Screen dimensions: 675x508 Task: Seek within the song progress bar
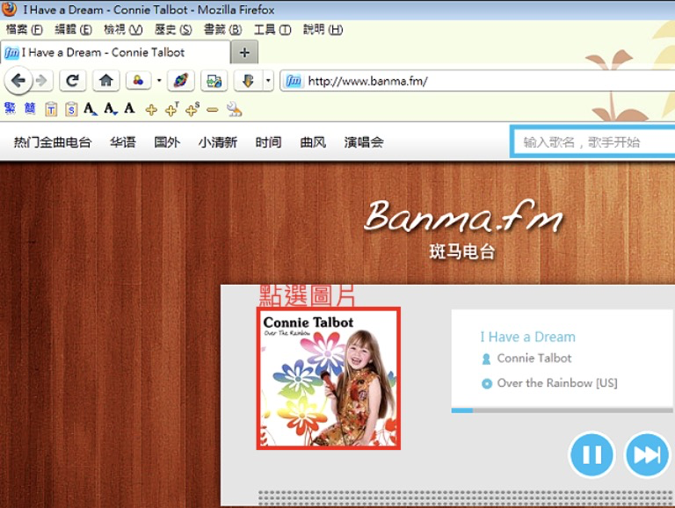562,410
